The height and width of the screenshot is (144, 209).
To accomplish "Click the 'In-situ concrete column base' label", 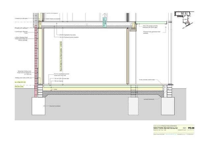I will pos(148,80).
